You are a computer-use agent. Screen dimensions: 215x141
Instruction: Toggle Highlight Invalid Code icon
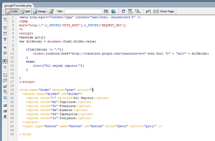[5, 67]
